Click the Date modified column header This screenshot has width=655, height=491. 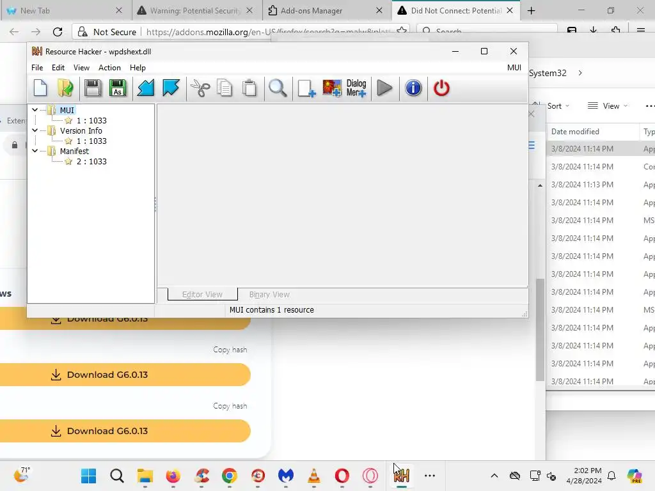(x=575, y=132)
